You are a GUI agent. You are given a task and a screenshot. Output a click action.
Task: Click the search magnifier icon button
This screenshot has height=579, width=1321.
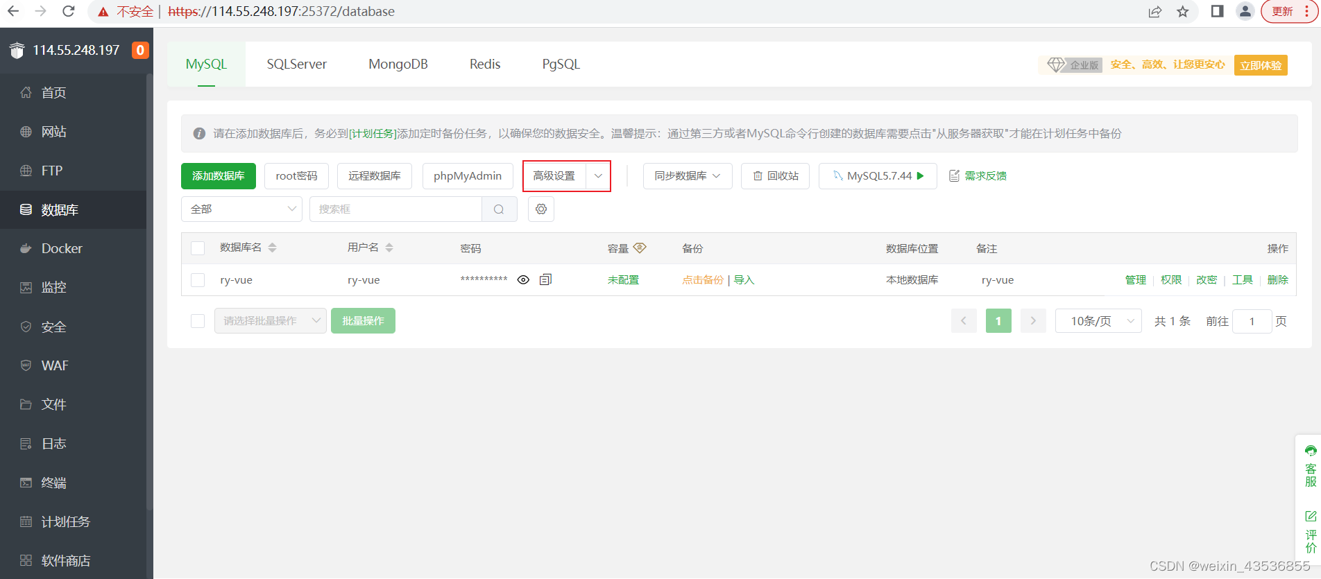click(x=499, y=209)
